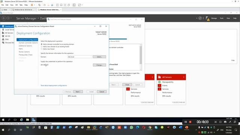Click Next in the AD DS wizard

[78, 91]
